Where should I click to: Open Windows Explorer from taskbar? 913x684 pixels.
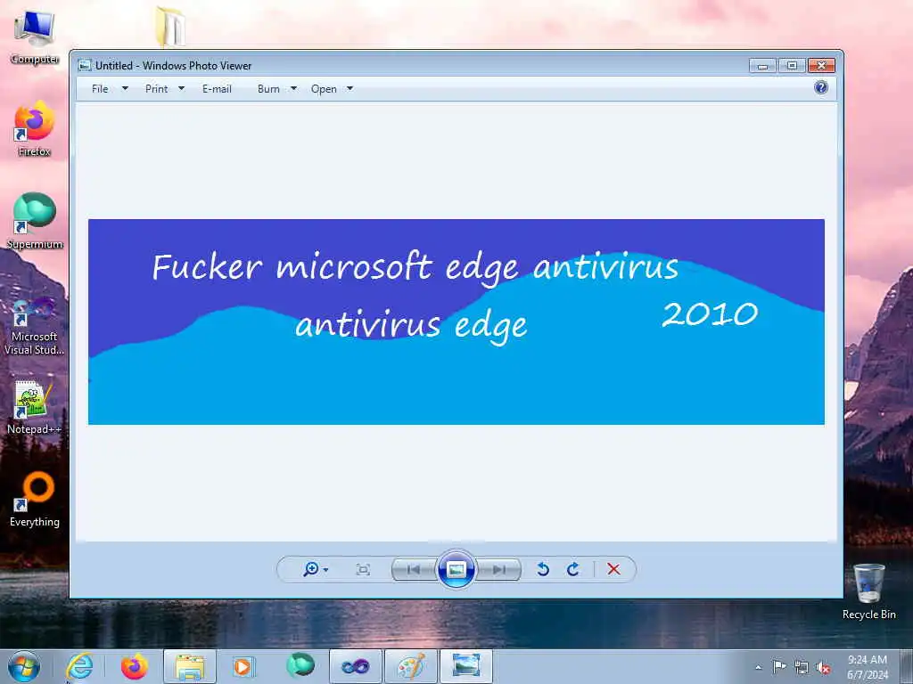pyautogui.click(x=190, y=666)
